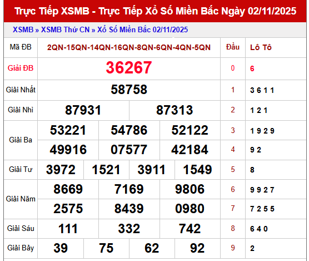309x261 pixels.
Task: Click the Giải Sáu row label
Action: point(21,229)
